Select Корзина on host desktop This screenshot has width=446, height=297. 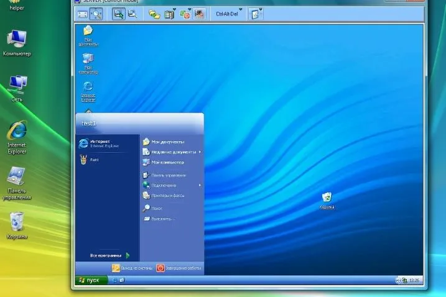17,226
